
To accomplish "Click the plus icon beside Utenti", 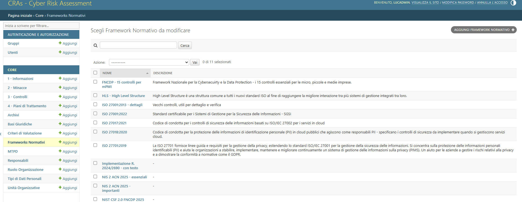I will [60, 52].
